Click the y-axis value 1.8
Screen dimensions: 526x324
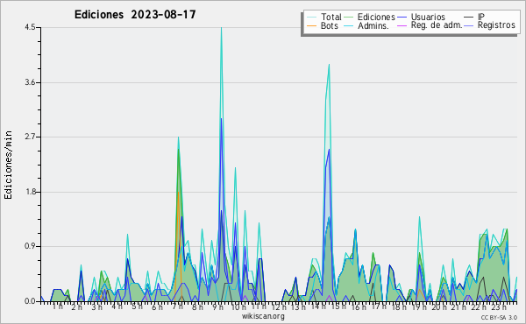tap(30, 192)
